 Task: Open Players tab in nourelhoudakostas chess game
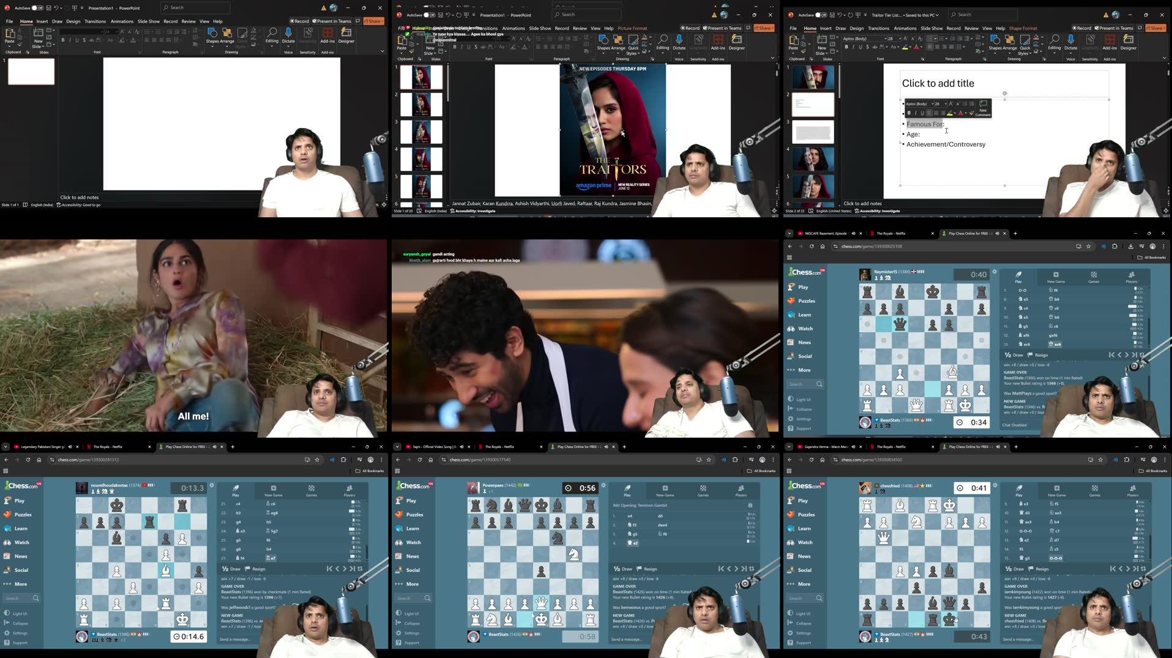pyautogui.click(x=349, y=491)
